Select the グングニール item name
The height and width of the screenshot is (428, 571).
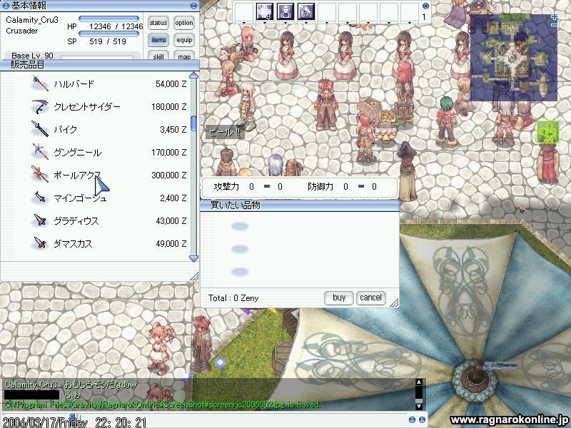pyautogui.click(x=78, y=152)
